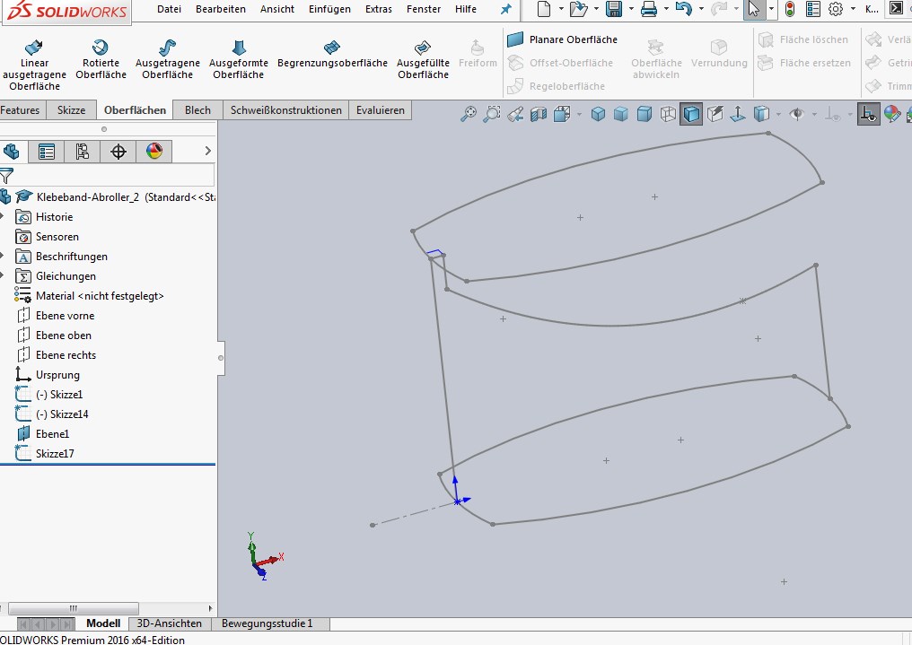Screen dimensions: 912x645
Task: Zoom to fit the model in view
Action: (469, 114)
